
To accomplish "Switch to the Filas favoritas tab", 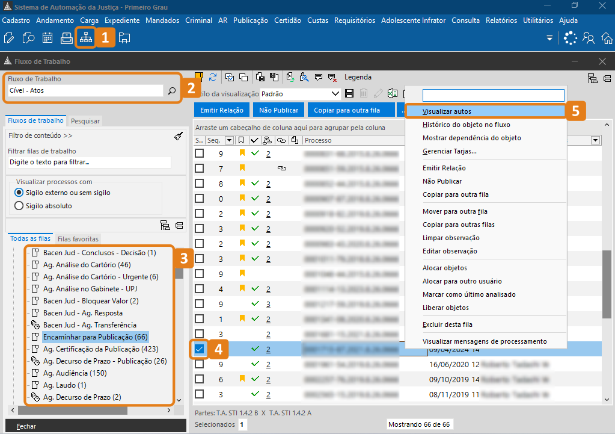I will coord(78,239).
